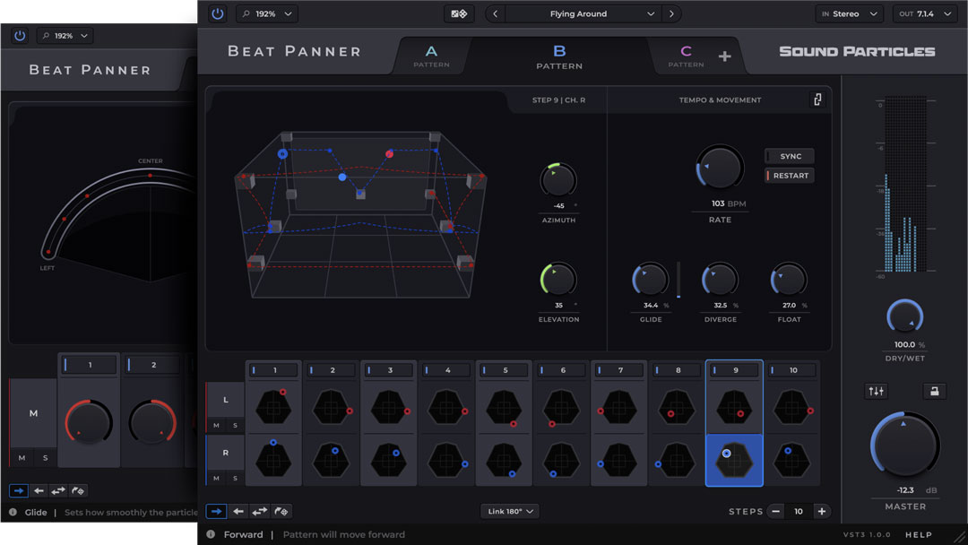Image resolution: width=968 pixels, height=545 pixels.
Task: Click the Float knob
Action: (789, 280)
